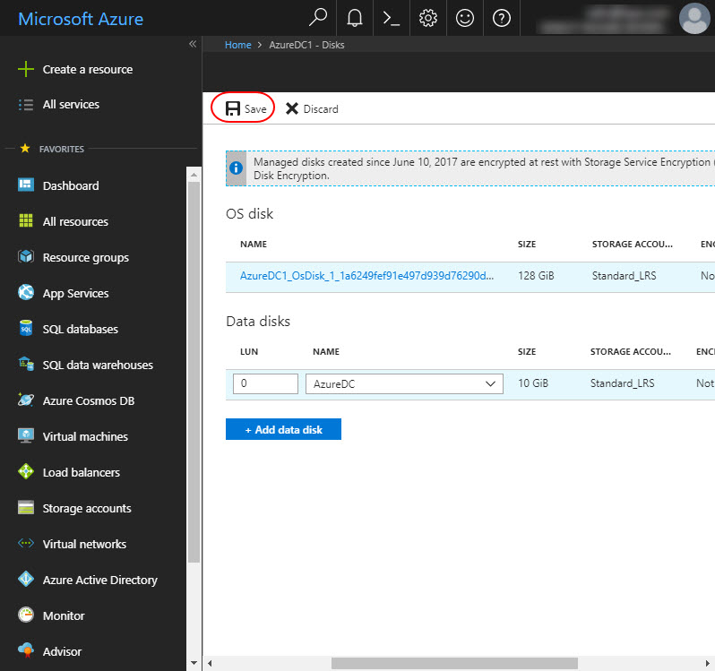Go to Dashboard
The image size is (715, 671).
coord(71,185)
